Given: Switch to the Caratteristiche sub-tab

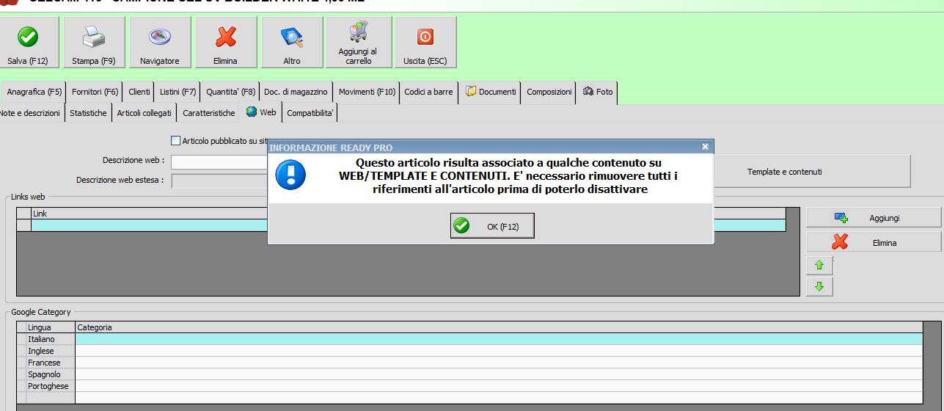Looking at the screenshot, I should point(209,113).
